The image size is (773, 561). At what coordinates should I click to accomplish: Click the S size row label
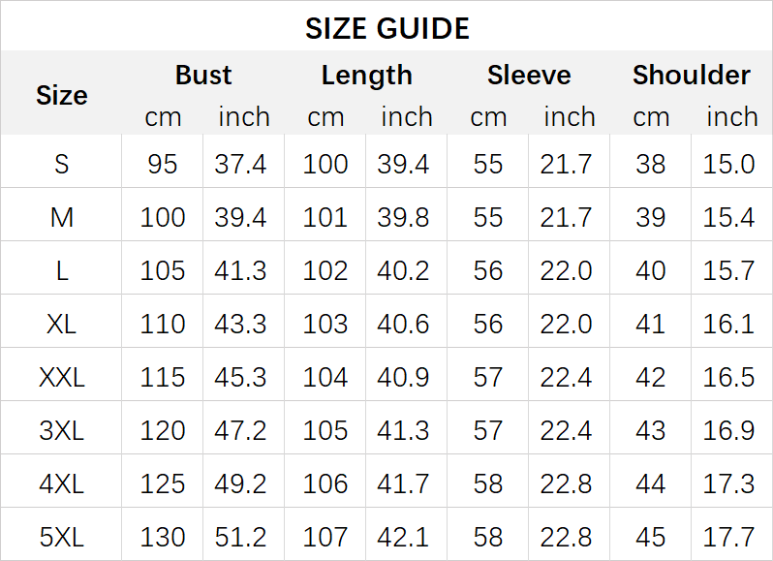[61, 164]
